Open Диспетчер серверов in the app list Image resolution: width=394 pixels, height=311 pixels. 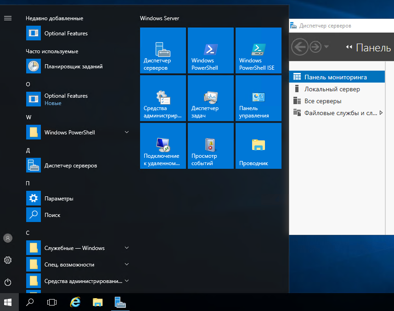(x=78, y=166)
